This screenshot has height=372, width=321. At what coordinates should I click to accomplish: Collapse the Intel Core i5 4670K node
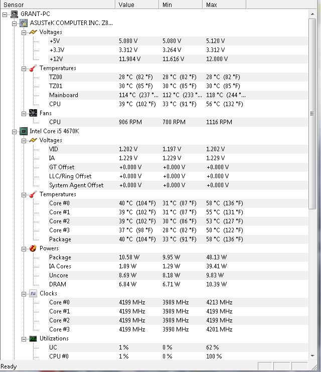[14, 132]
